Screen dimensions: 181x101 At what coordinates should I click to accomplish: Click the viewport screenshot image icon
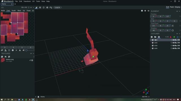pos(142,11)
